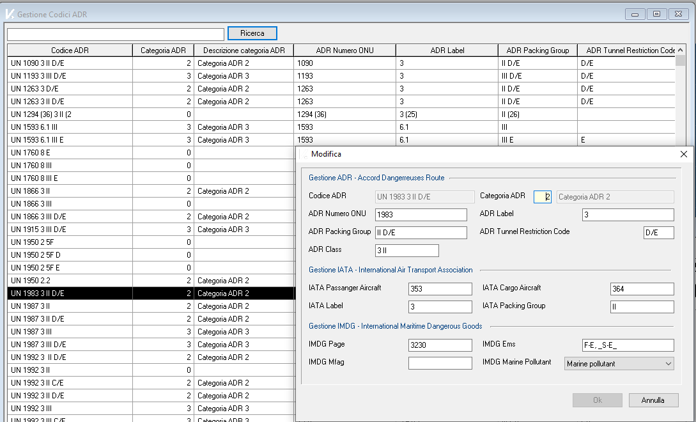The height and width of the screenshot is (422, 696).
Task: Click the ADR Packing Group column header
Action: [537, 51]
